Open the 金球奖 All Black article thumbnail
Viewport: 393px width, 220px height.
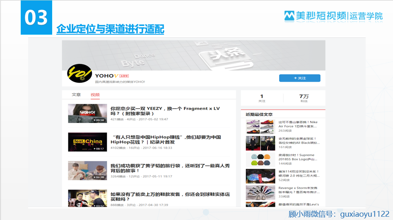coord(260,143)
